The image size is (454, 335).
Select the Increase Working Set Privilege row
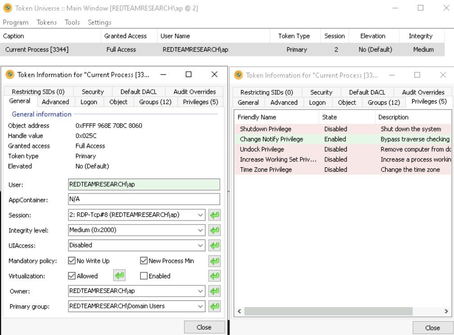pos(343,160)
